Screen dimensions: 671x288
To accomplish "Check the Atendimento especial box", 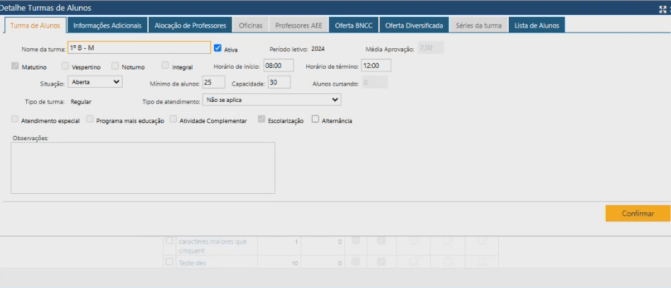I will click(16, 120).
